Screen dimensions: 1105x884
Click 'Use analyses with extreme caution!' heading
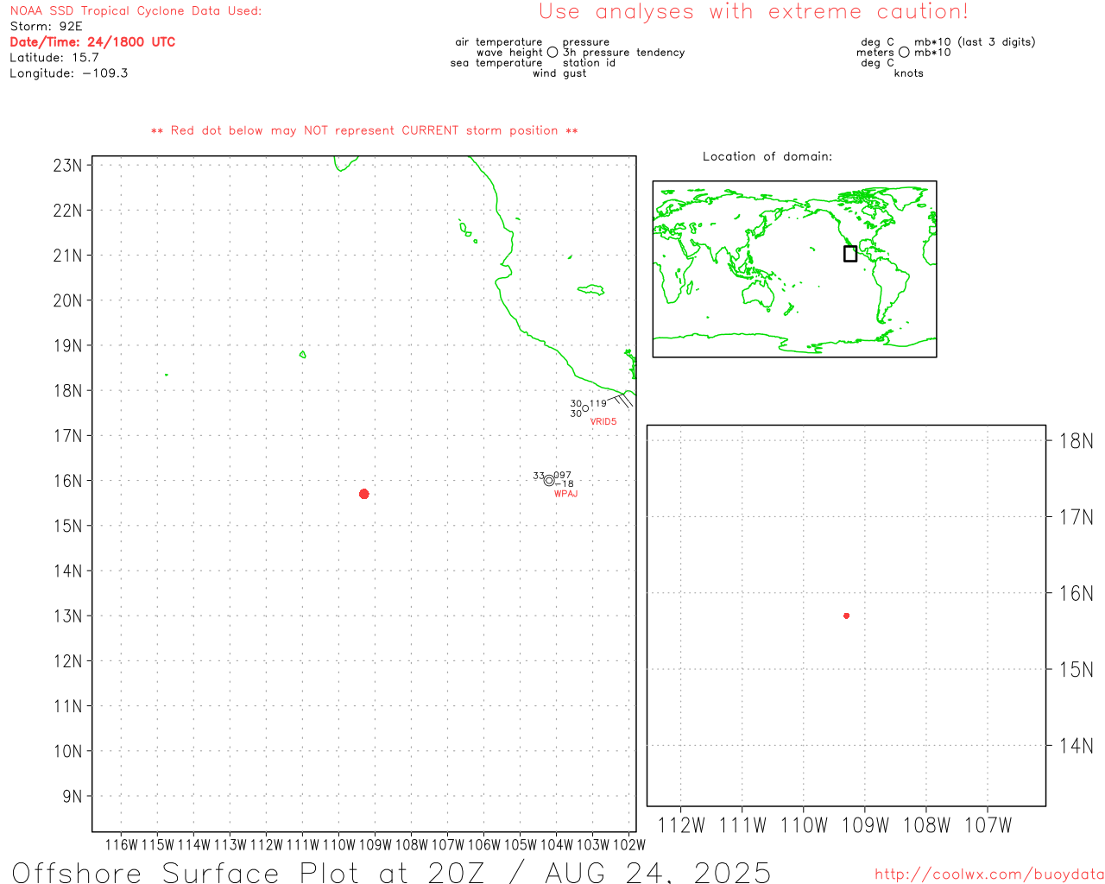pyautogui.click(x=754, y=12)
